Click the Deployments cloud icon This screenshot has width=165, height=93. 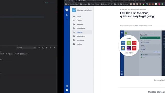74,36
